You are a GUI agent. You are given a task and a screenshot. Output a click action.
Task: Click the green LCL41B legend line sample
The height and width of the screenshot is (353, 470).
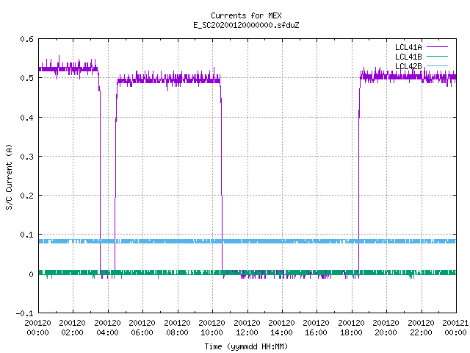(437, 56)
